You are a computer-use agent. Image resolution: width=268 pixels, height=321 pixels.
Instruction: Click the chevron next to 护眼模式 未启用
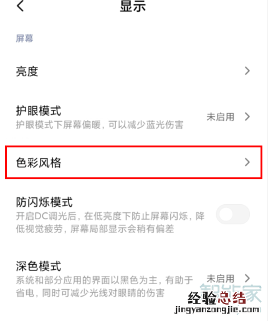(x=247, y=117)
